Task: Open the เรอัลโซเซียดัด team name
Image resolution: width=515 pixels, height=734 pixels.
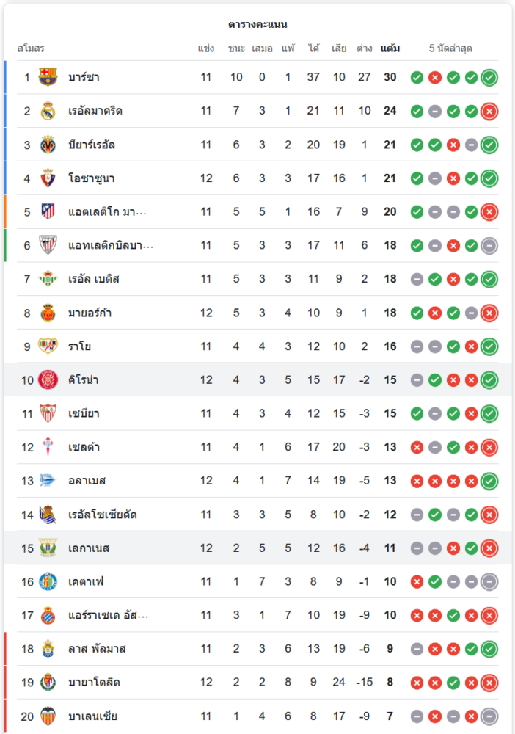Action: coord(103,515)
